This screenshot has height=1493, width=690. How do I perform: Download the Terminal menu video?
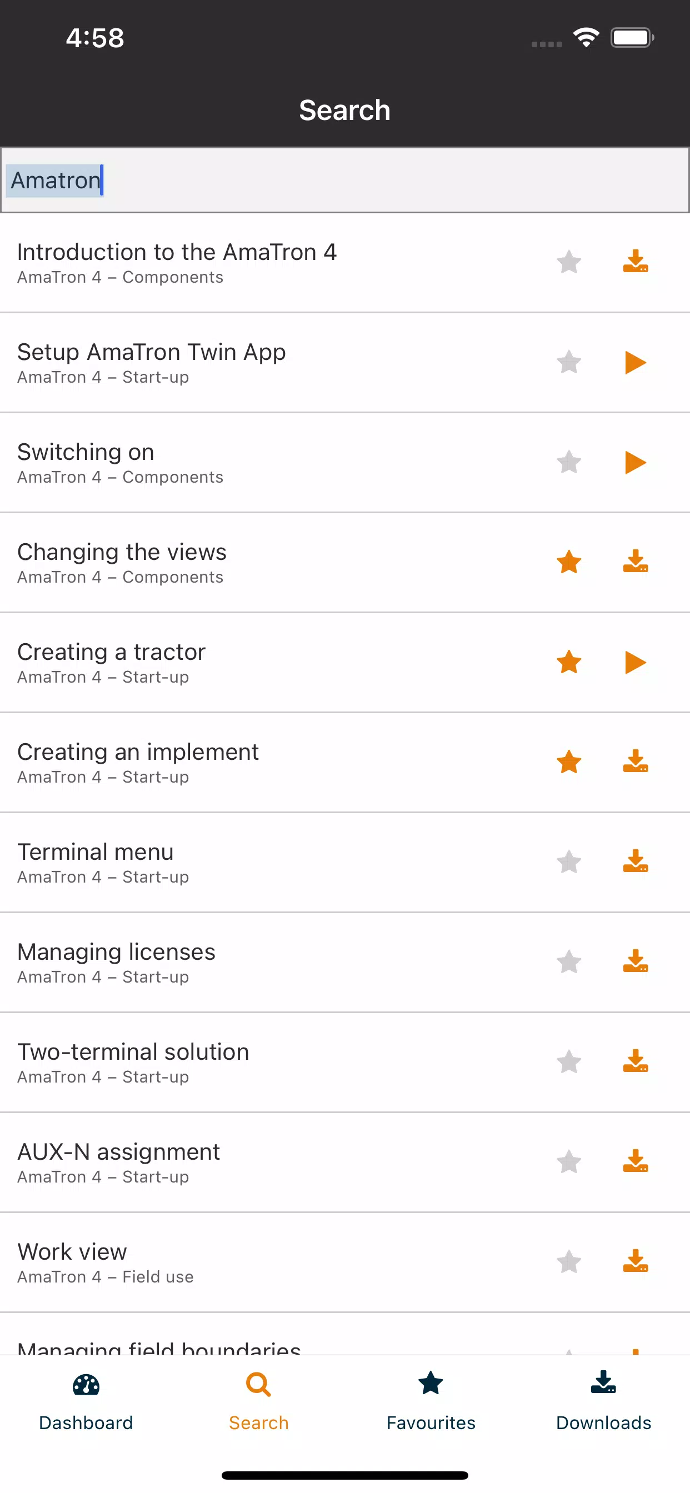636,862
